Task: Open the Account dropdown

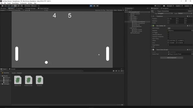Action: click(x=170, y=6)
